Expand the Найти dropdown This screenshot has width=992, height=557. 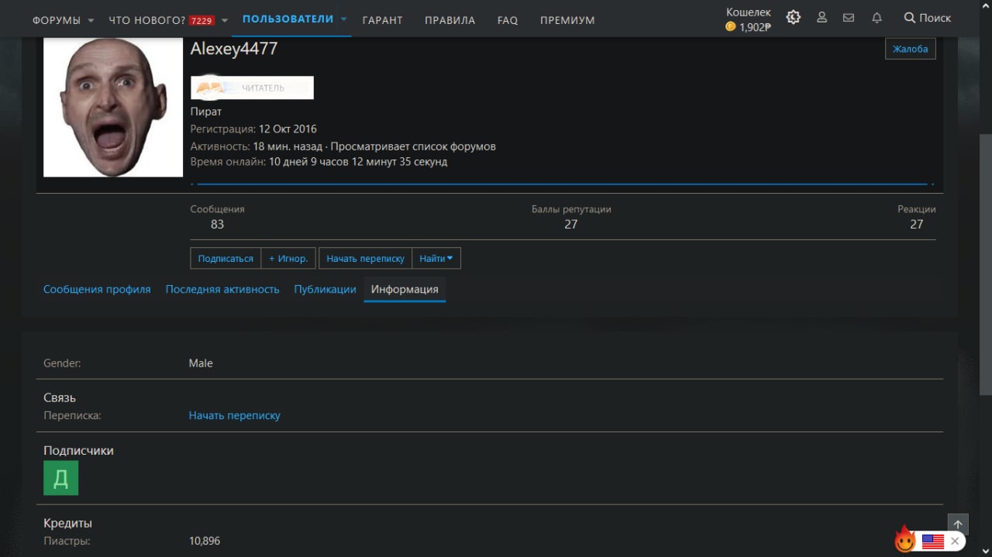click(436, 258)
